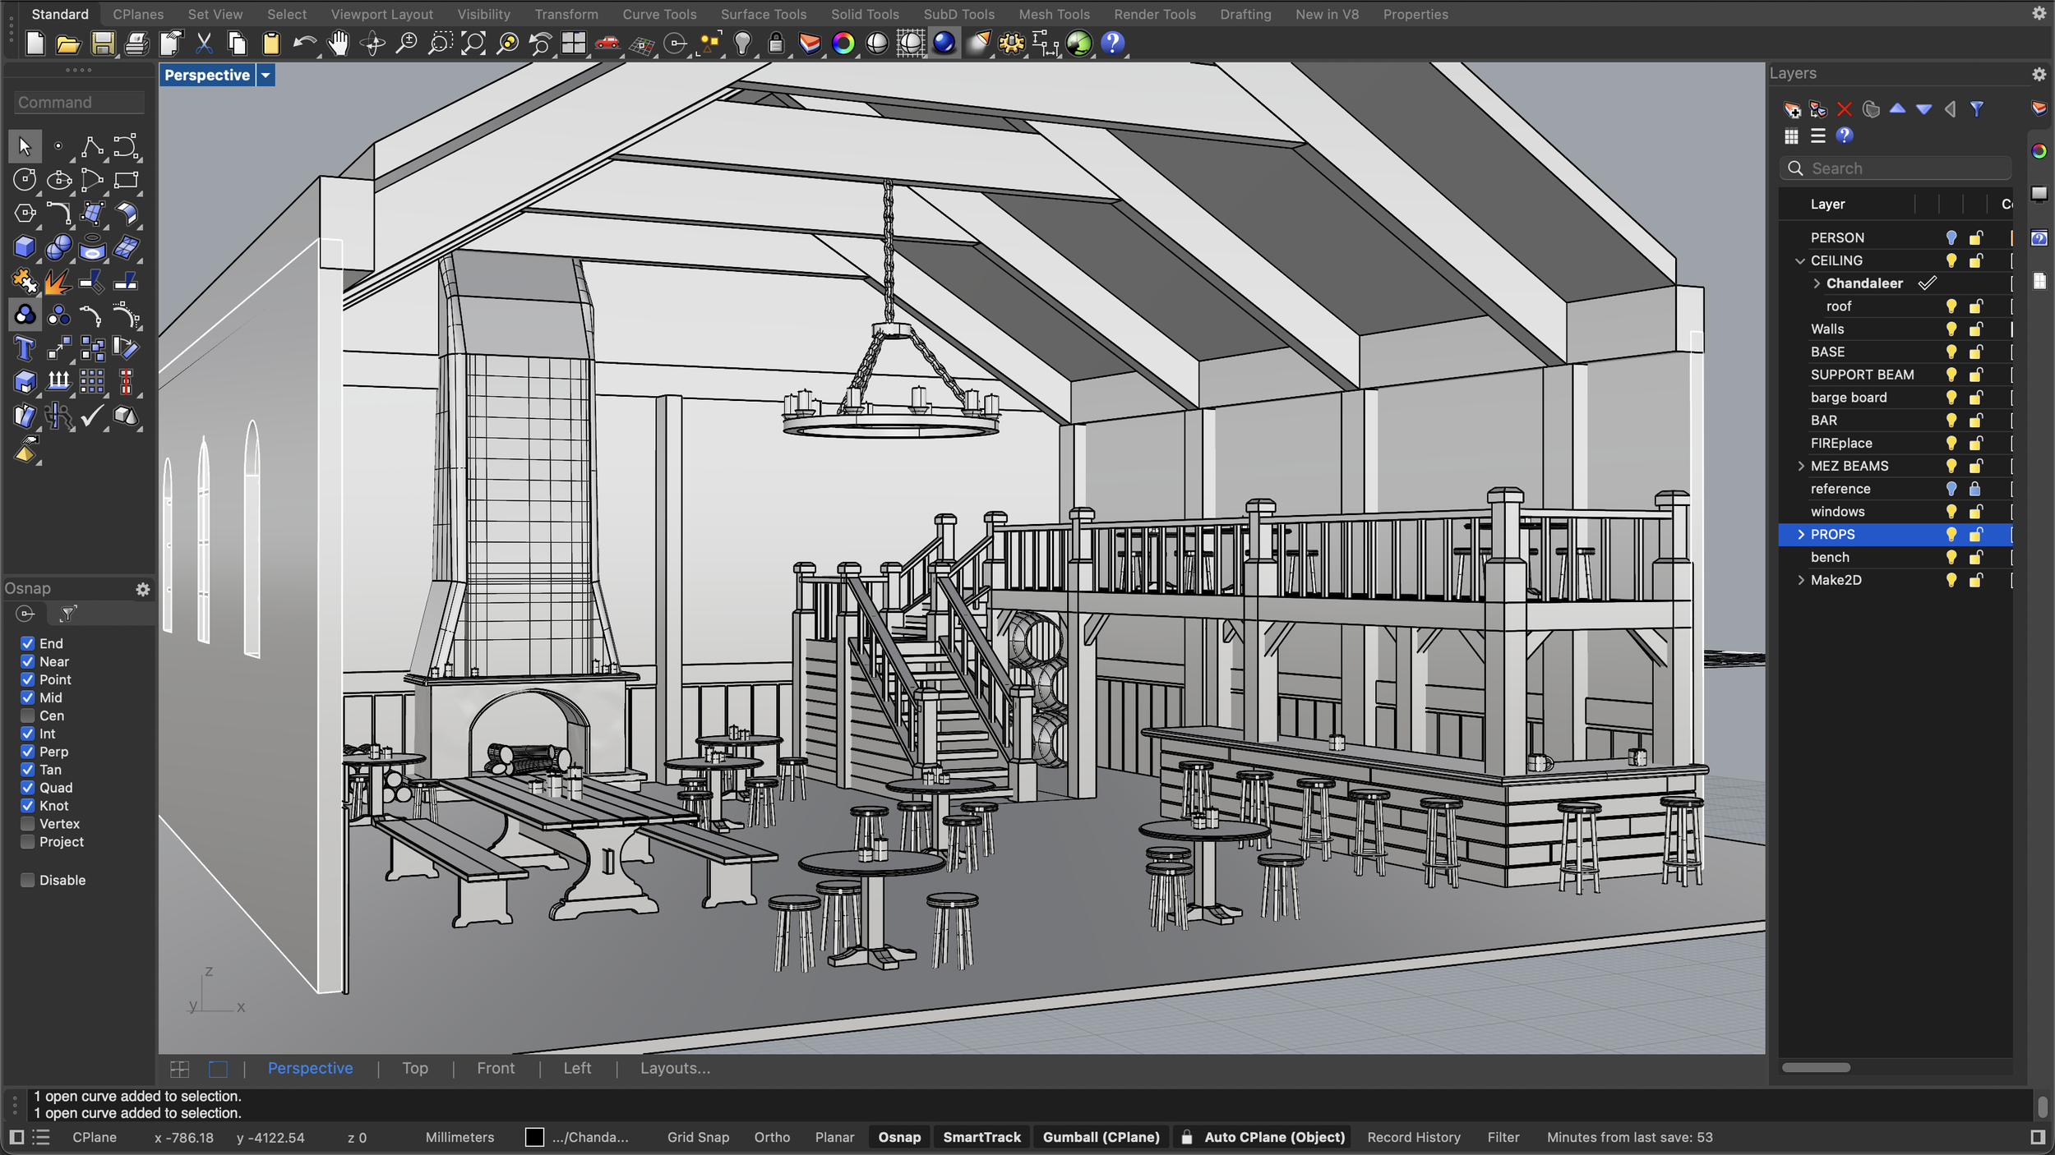Viewport: 2055px width, 1155px height.
Task: Open the Solid Tools toolbar tab
Action: point(865,14)
